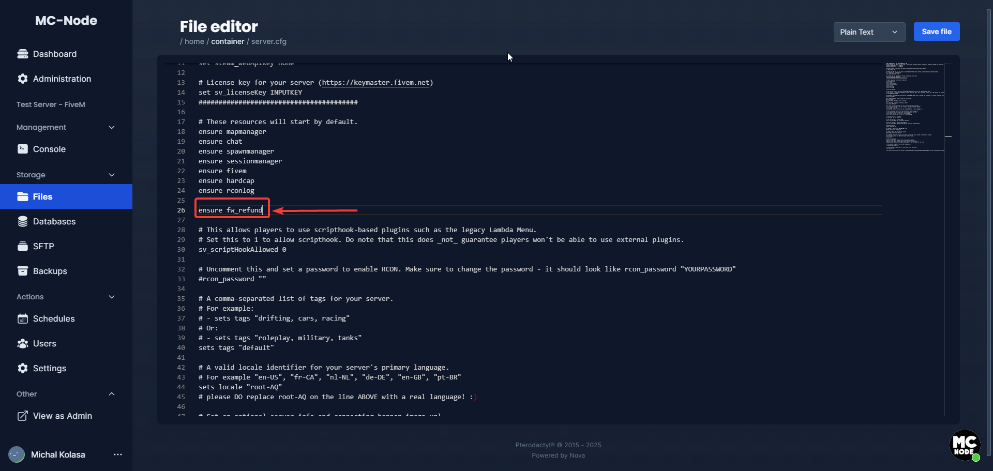
Task: Open the three-dot menu next to Michal Kolasa
Action: click(118, 454)
